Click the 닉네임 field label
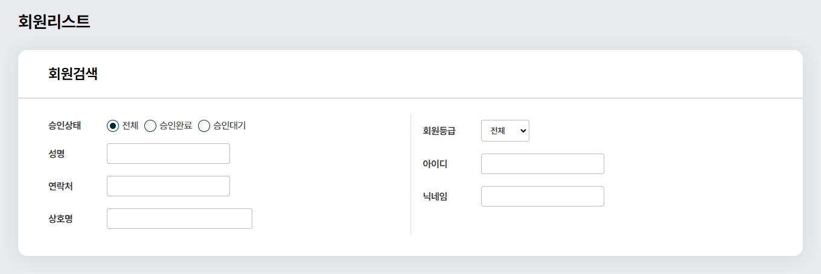821x274 pixels. click(435, 196)
